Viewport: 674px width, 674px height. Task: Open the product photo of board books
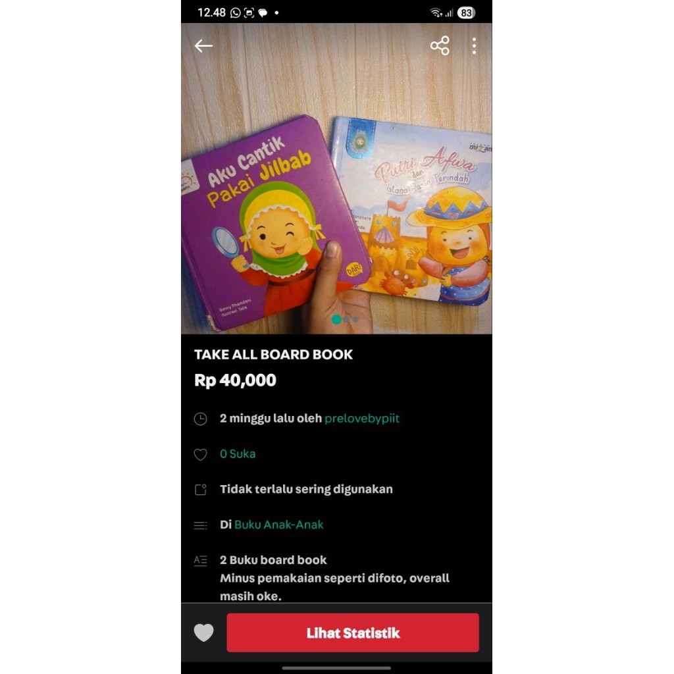[336, 178]
